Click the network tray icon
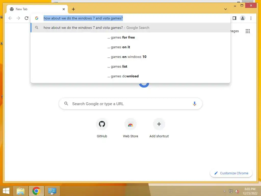This screenshot has width=261, height=196. coord(231,191)
